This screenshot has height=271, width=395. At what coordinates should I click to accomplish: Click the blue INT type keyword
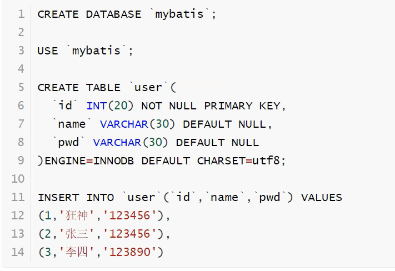pos(97,106)
